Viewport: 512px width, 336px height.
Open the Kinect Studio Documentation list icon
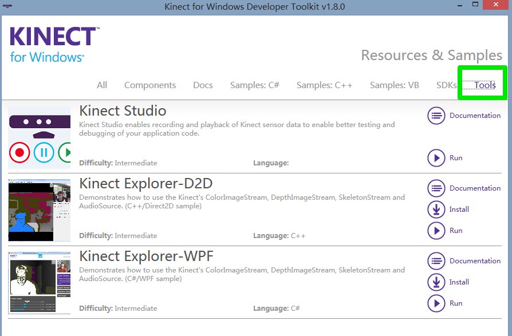(436, 116)
